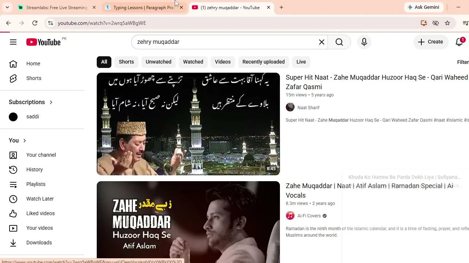469x263 pixels.
Task: Open Your videos in the sidebar
Action: [42, 228]
